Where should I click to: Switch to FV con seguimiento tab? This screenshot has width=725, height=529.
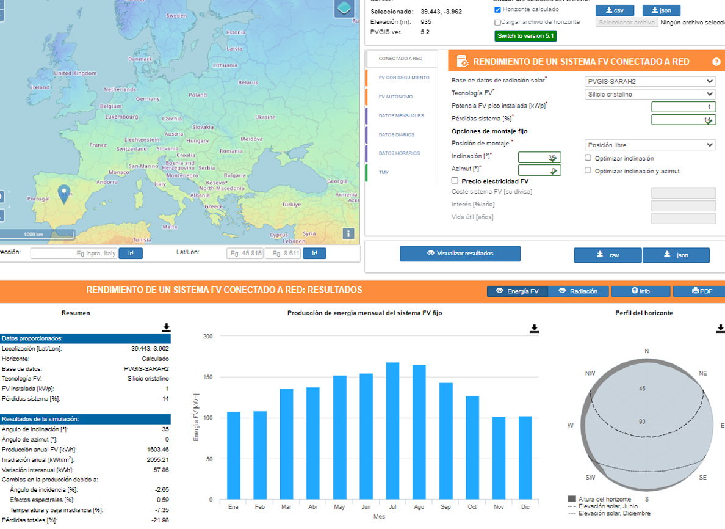(x=403, y=78)
